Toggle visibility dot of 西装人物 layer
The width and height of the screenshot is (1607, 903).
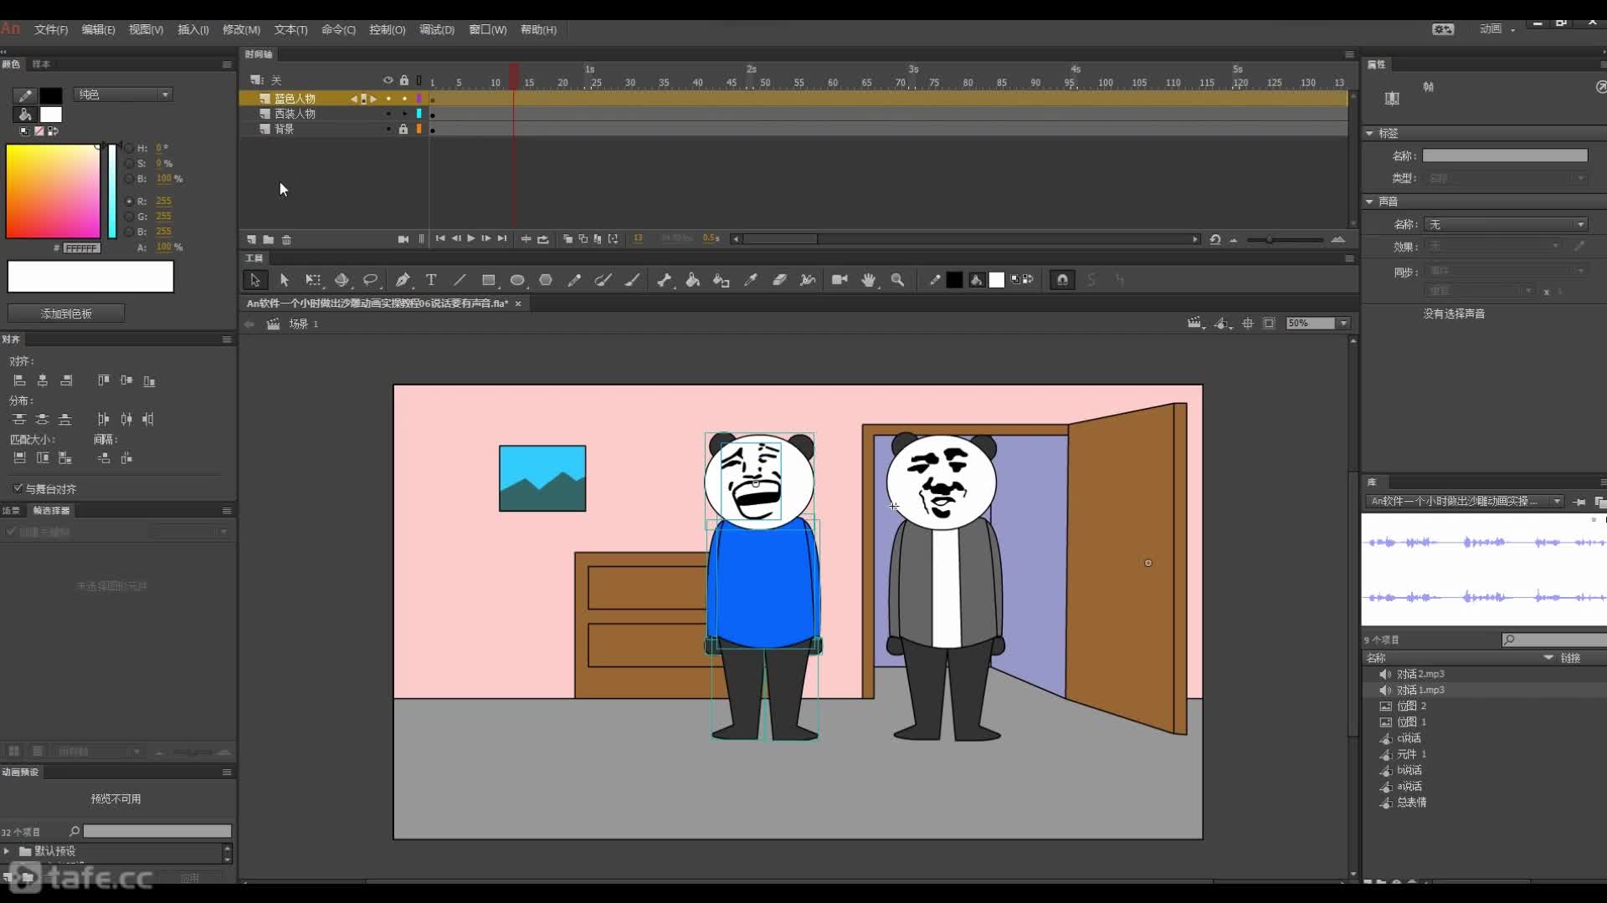388,114
